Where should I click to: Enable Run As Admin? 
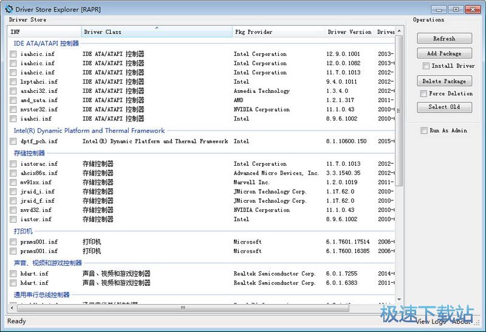click(424, 130)
